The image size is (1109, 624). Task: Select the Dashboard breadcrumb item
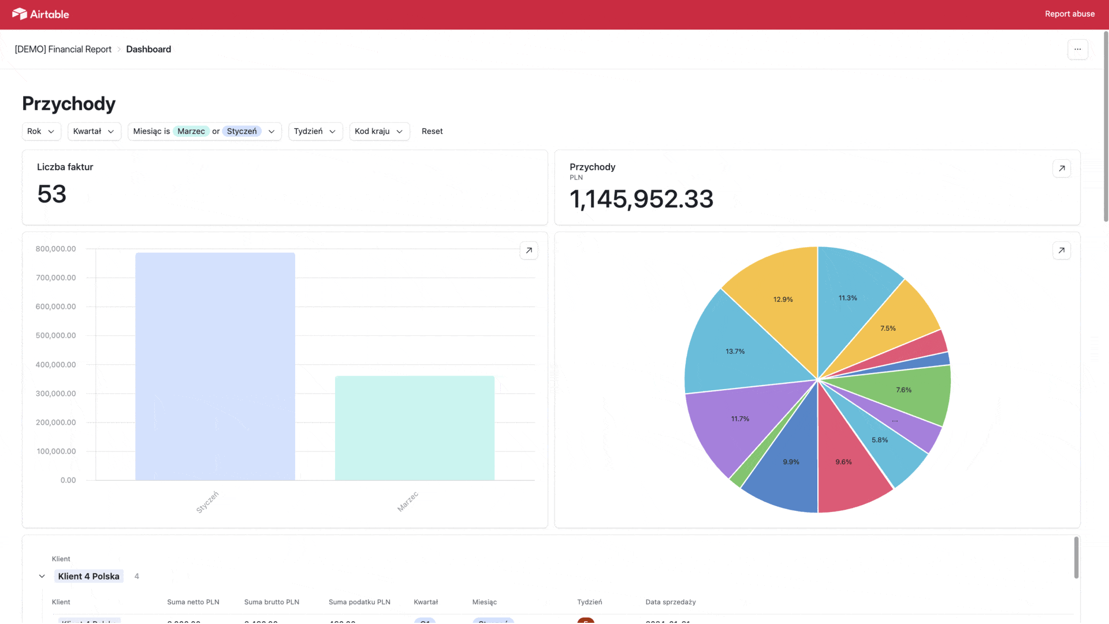(x=148, y=49)
